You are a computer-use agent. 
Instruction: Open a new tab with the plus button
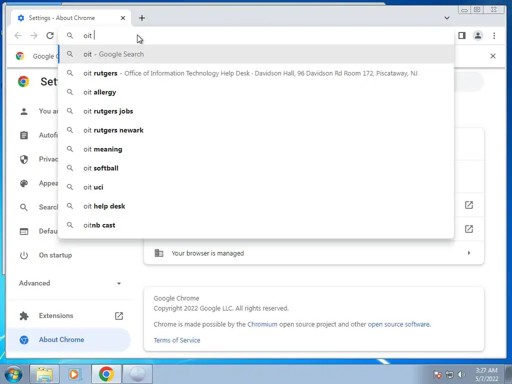click(141, 18)
